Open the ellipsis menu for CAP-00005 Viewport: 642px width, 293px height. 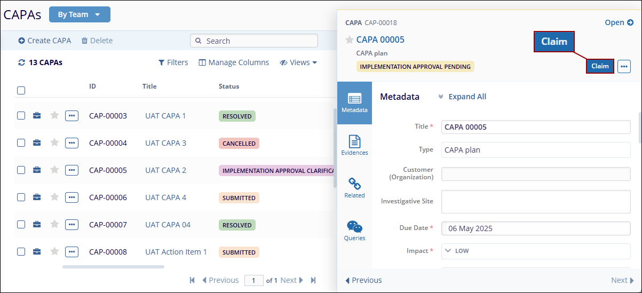click(72, 170)
